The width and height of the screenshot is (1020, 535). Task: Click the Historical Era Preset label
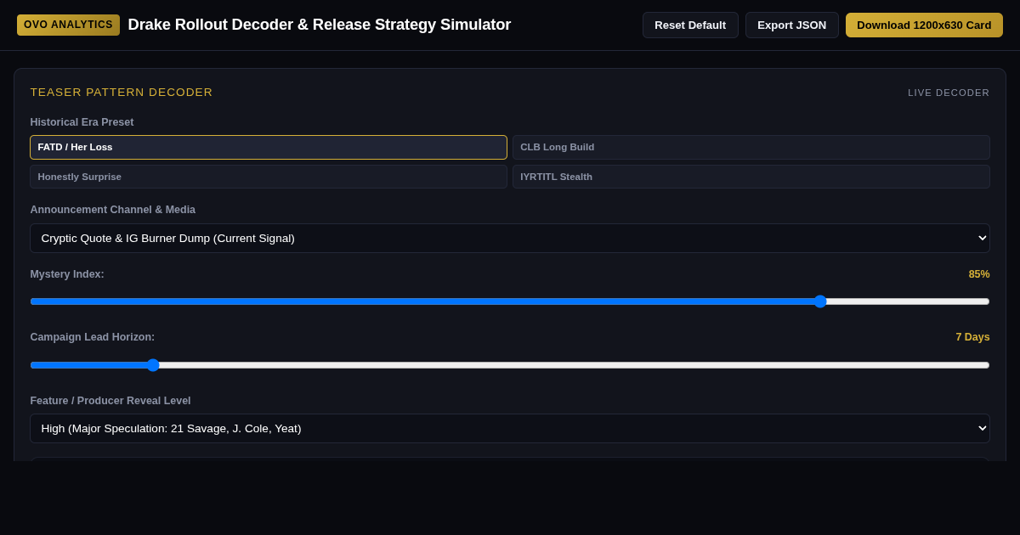82,122
